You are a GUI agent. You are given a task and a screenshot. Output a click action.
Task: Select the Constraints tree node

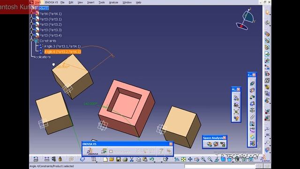(48, 41)
